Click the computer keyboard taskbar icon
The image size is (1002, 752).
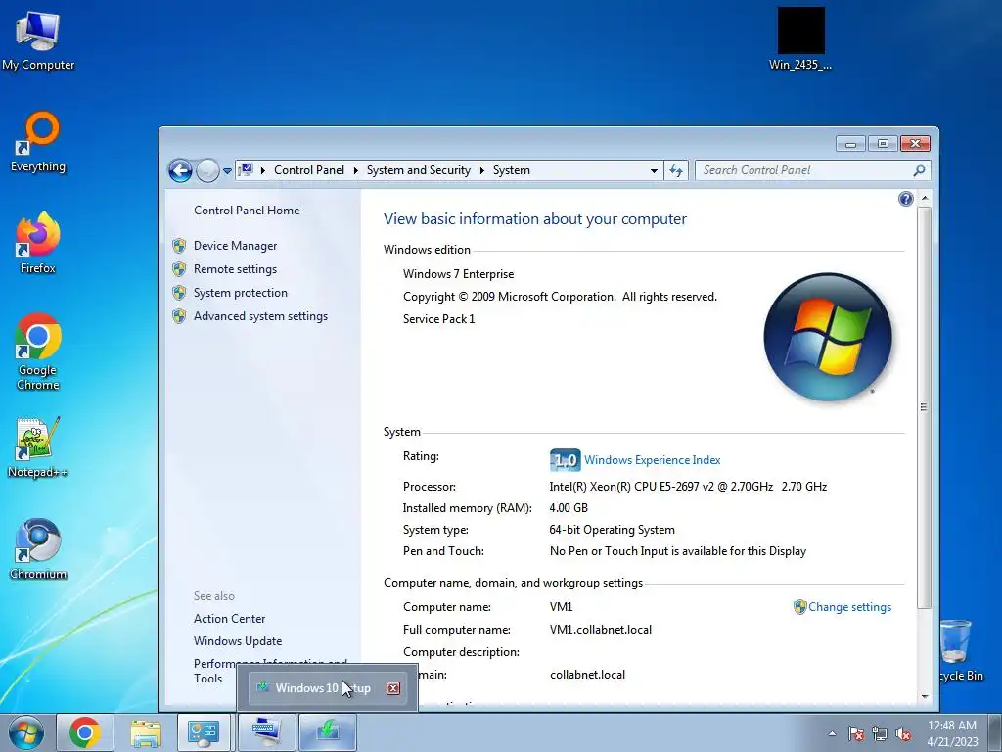click(266, 732)
